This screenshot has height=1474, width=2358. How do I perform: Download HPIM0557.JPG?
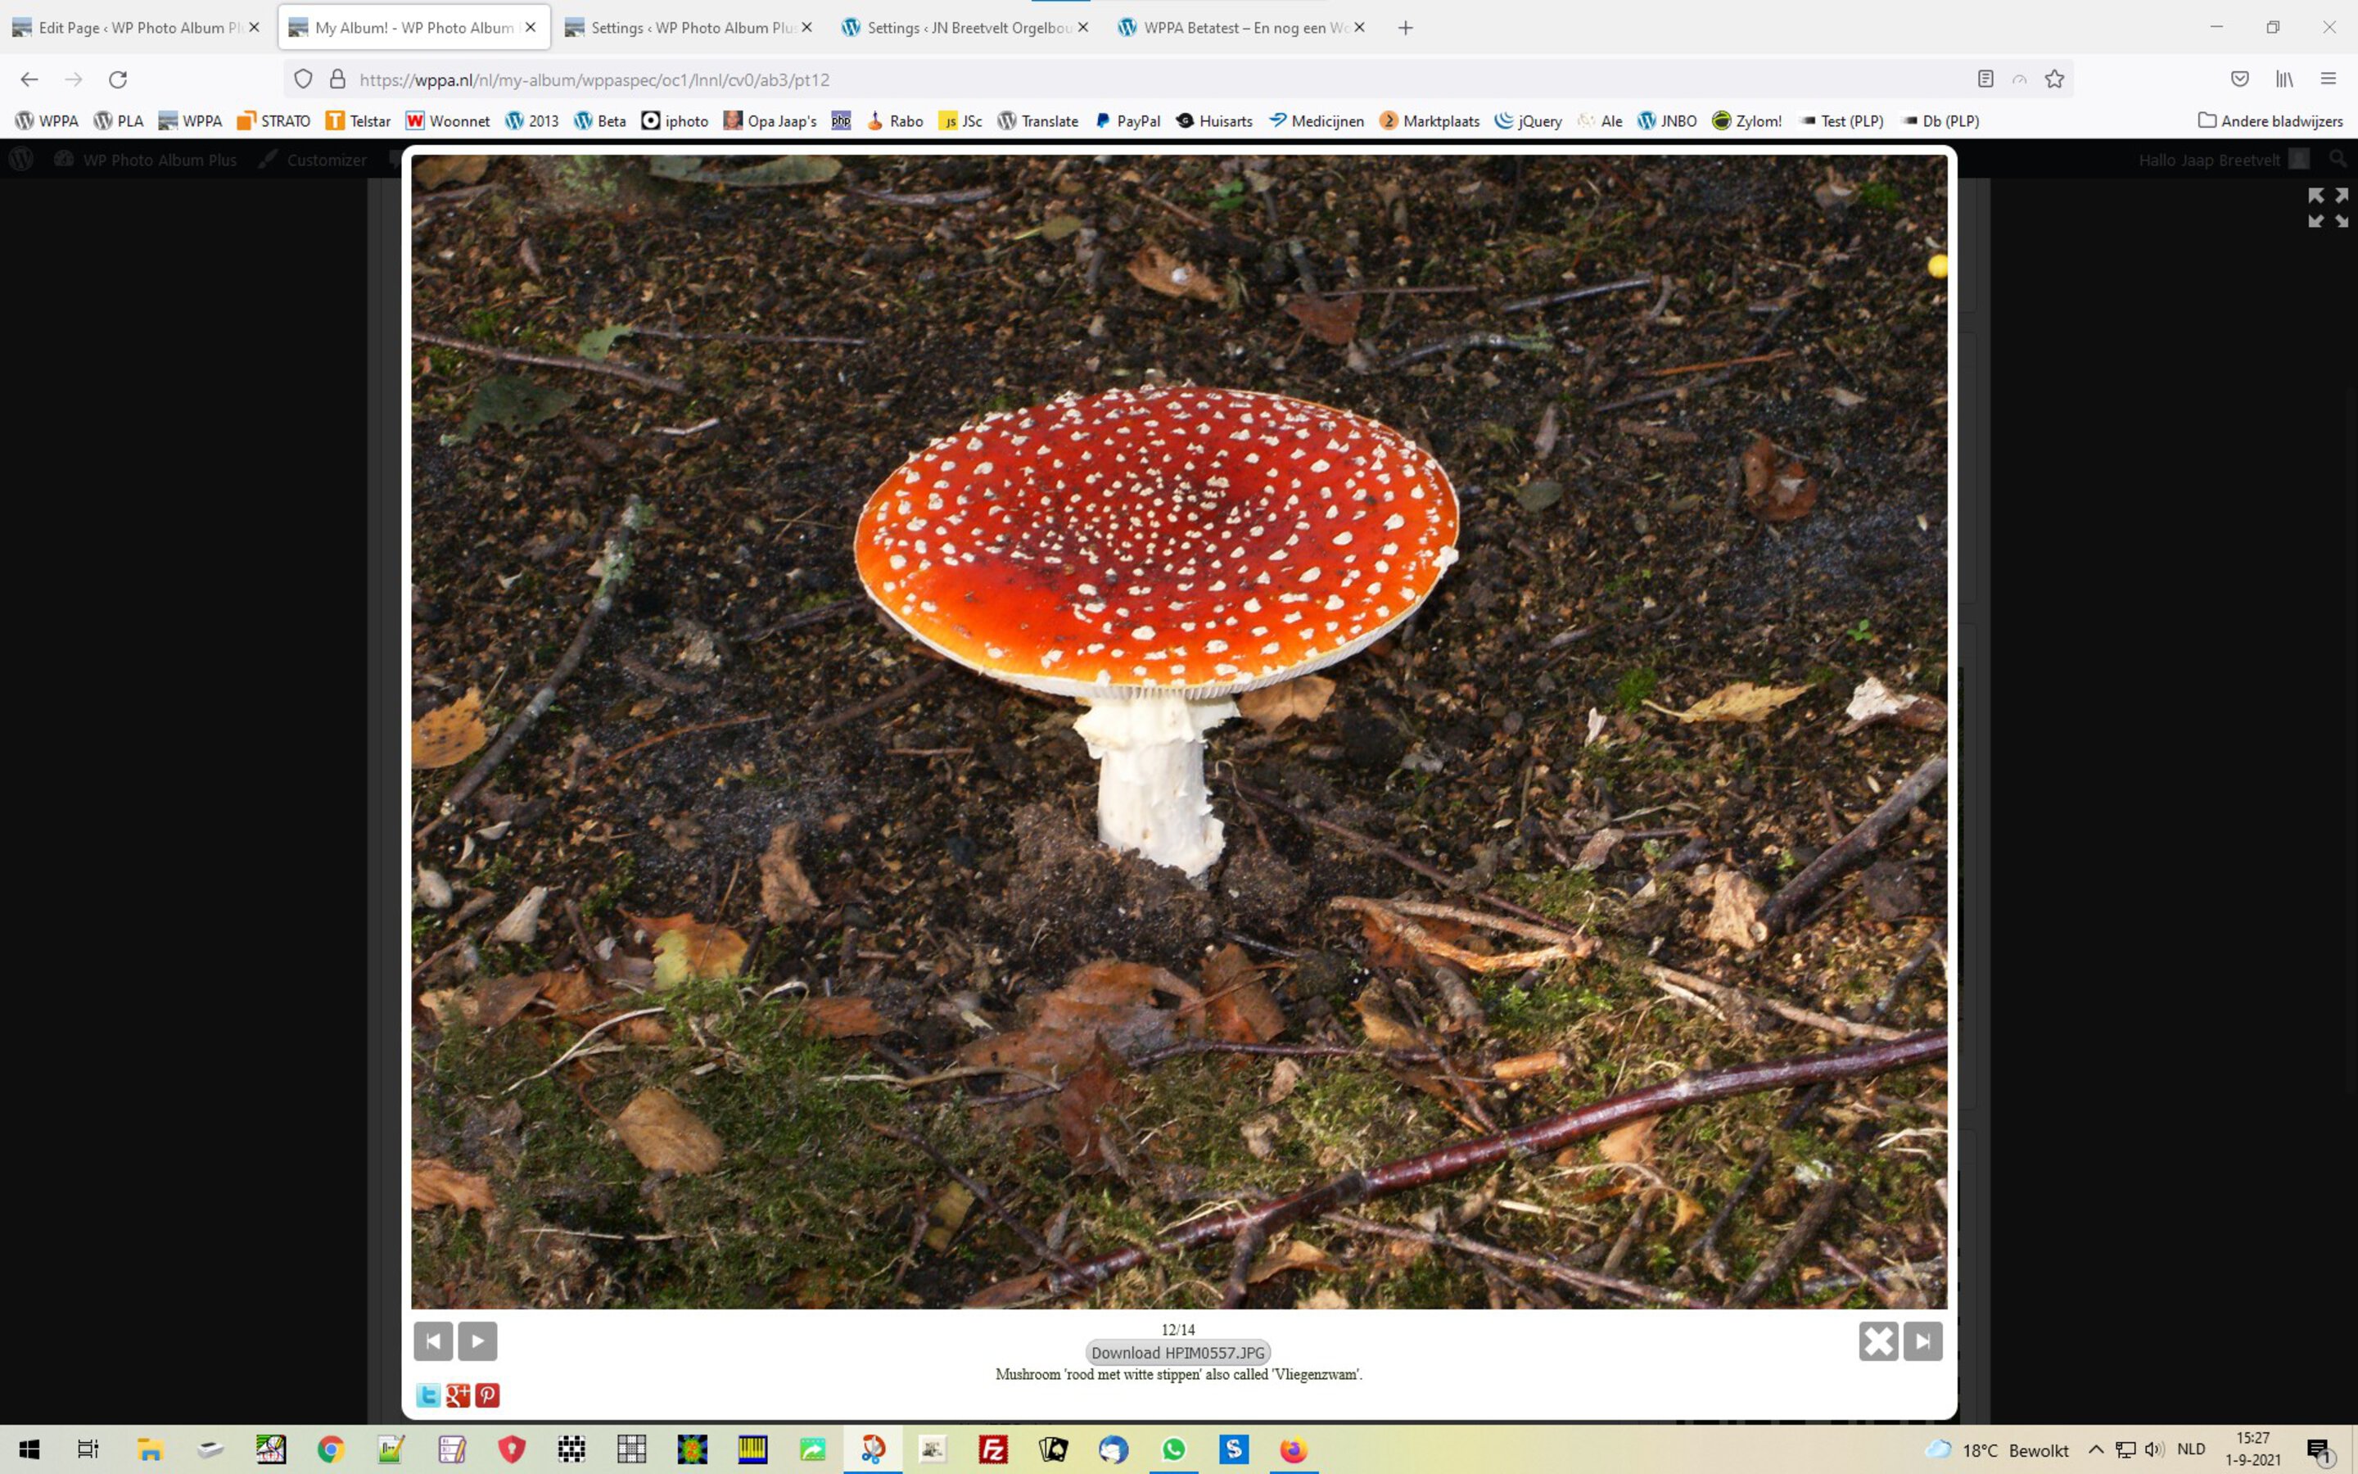1178,1352
